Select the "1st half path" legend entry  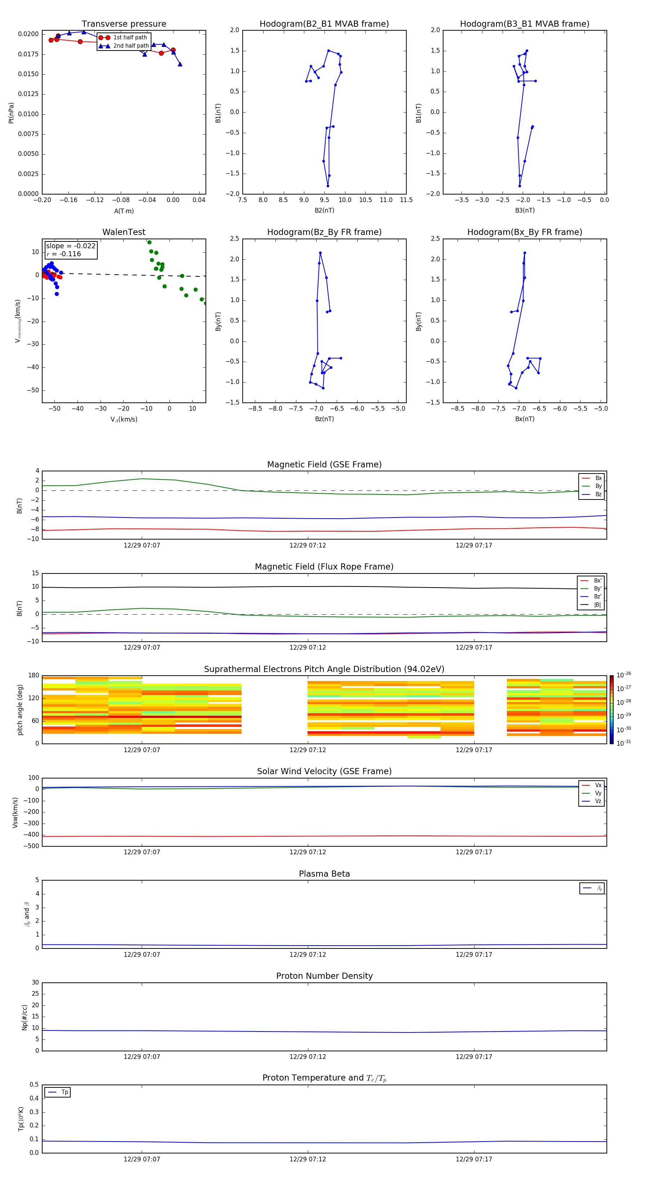click(124, 38)
